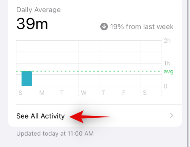Click the 19% from last week text
The width and height of the screenshot is (190, 147).
pyautogui.click(x=142, y=27)
